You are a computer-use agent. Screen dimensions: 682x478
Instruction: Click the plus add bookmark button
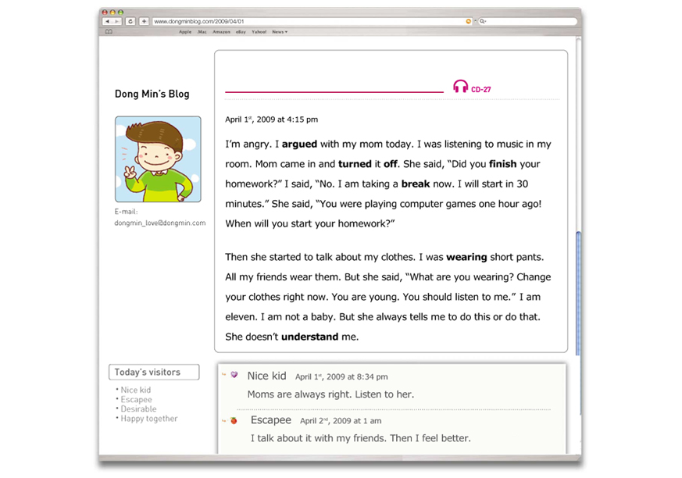(x=145, y=21)
